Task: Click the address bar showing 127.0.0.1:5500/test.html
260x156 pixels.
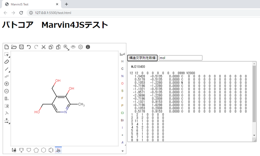Action: pos(53,13)
